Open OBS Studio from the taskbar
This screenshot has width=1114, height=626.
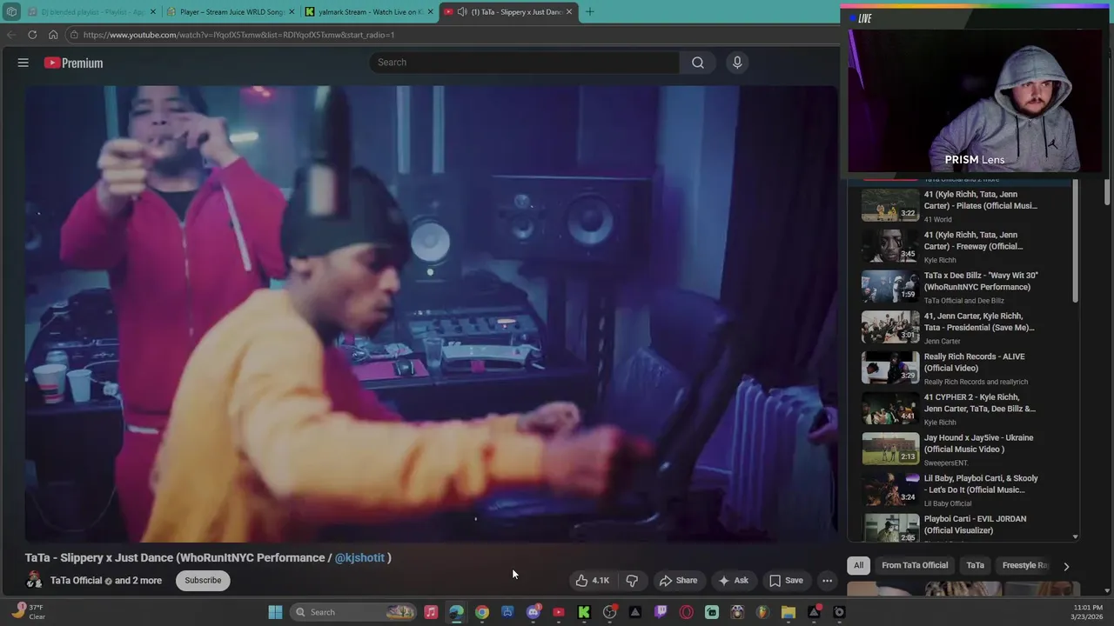[x=610, y=612]
